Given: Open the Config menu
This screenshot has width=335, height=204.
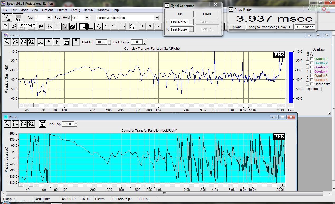Looking at the screenshot, I should 75,10.
